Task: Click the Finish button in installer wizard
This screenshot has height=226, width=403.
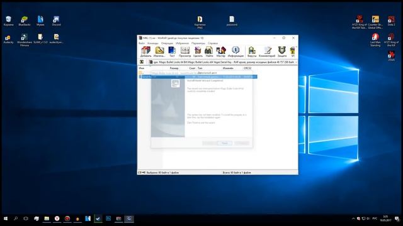Action: point(225,143)
